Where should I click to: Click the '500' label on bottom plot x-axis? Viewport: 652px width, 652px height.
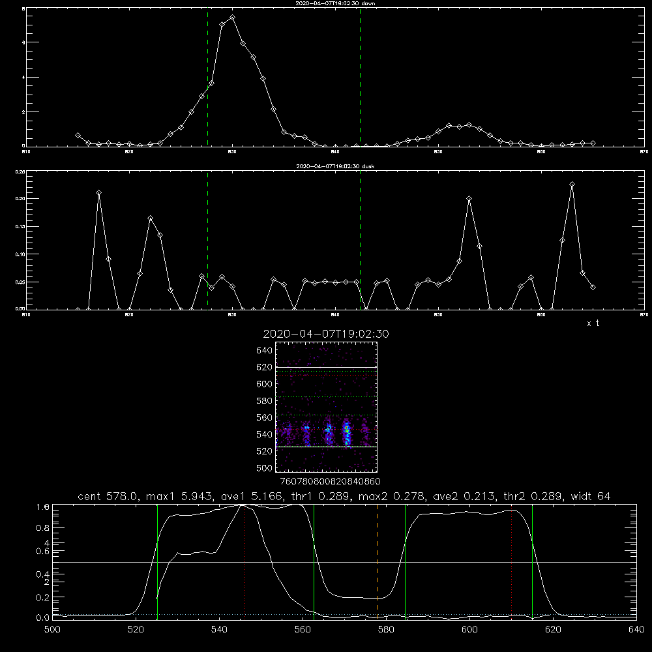[x=52, y=630]
